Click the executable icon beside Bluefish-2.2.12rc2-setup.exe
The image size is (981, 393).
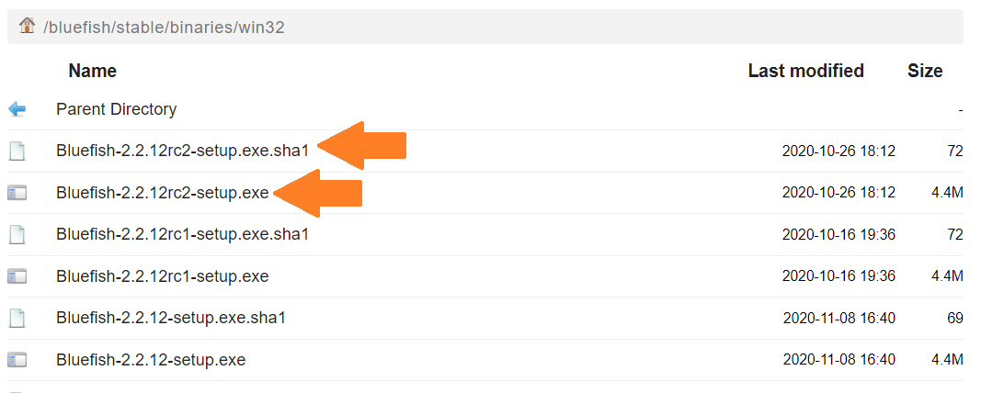click(17, 193)
